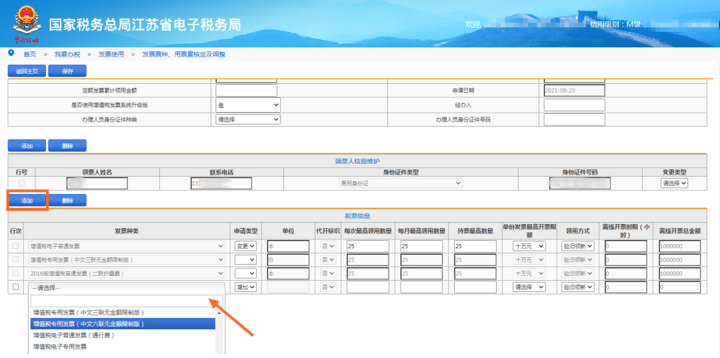Click the 发票种类 column header
The height and width of the screenshot is (358, 720).
[127, 231]
